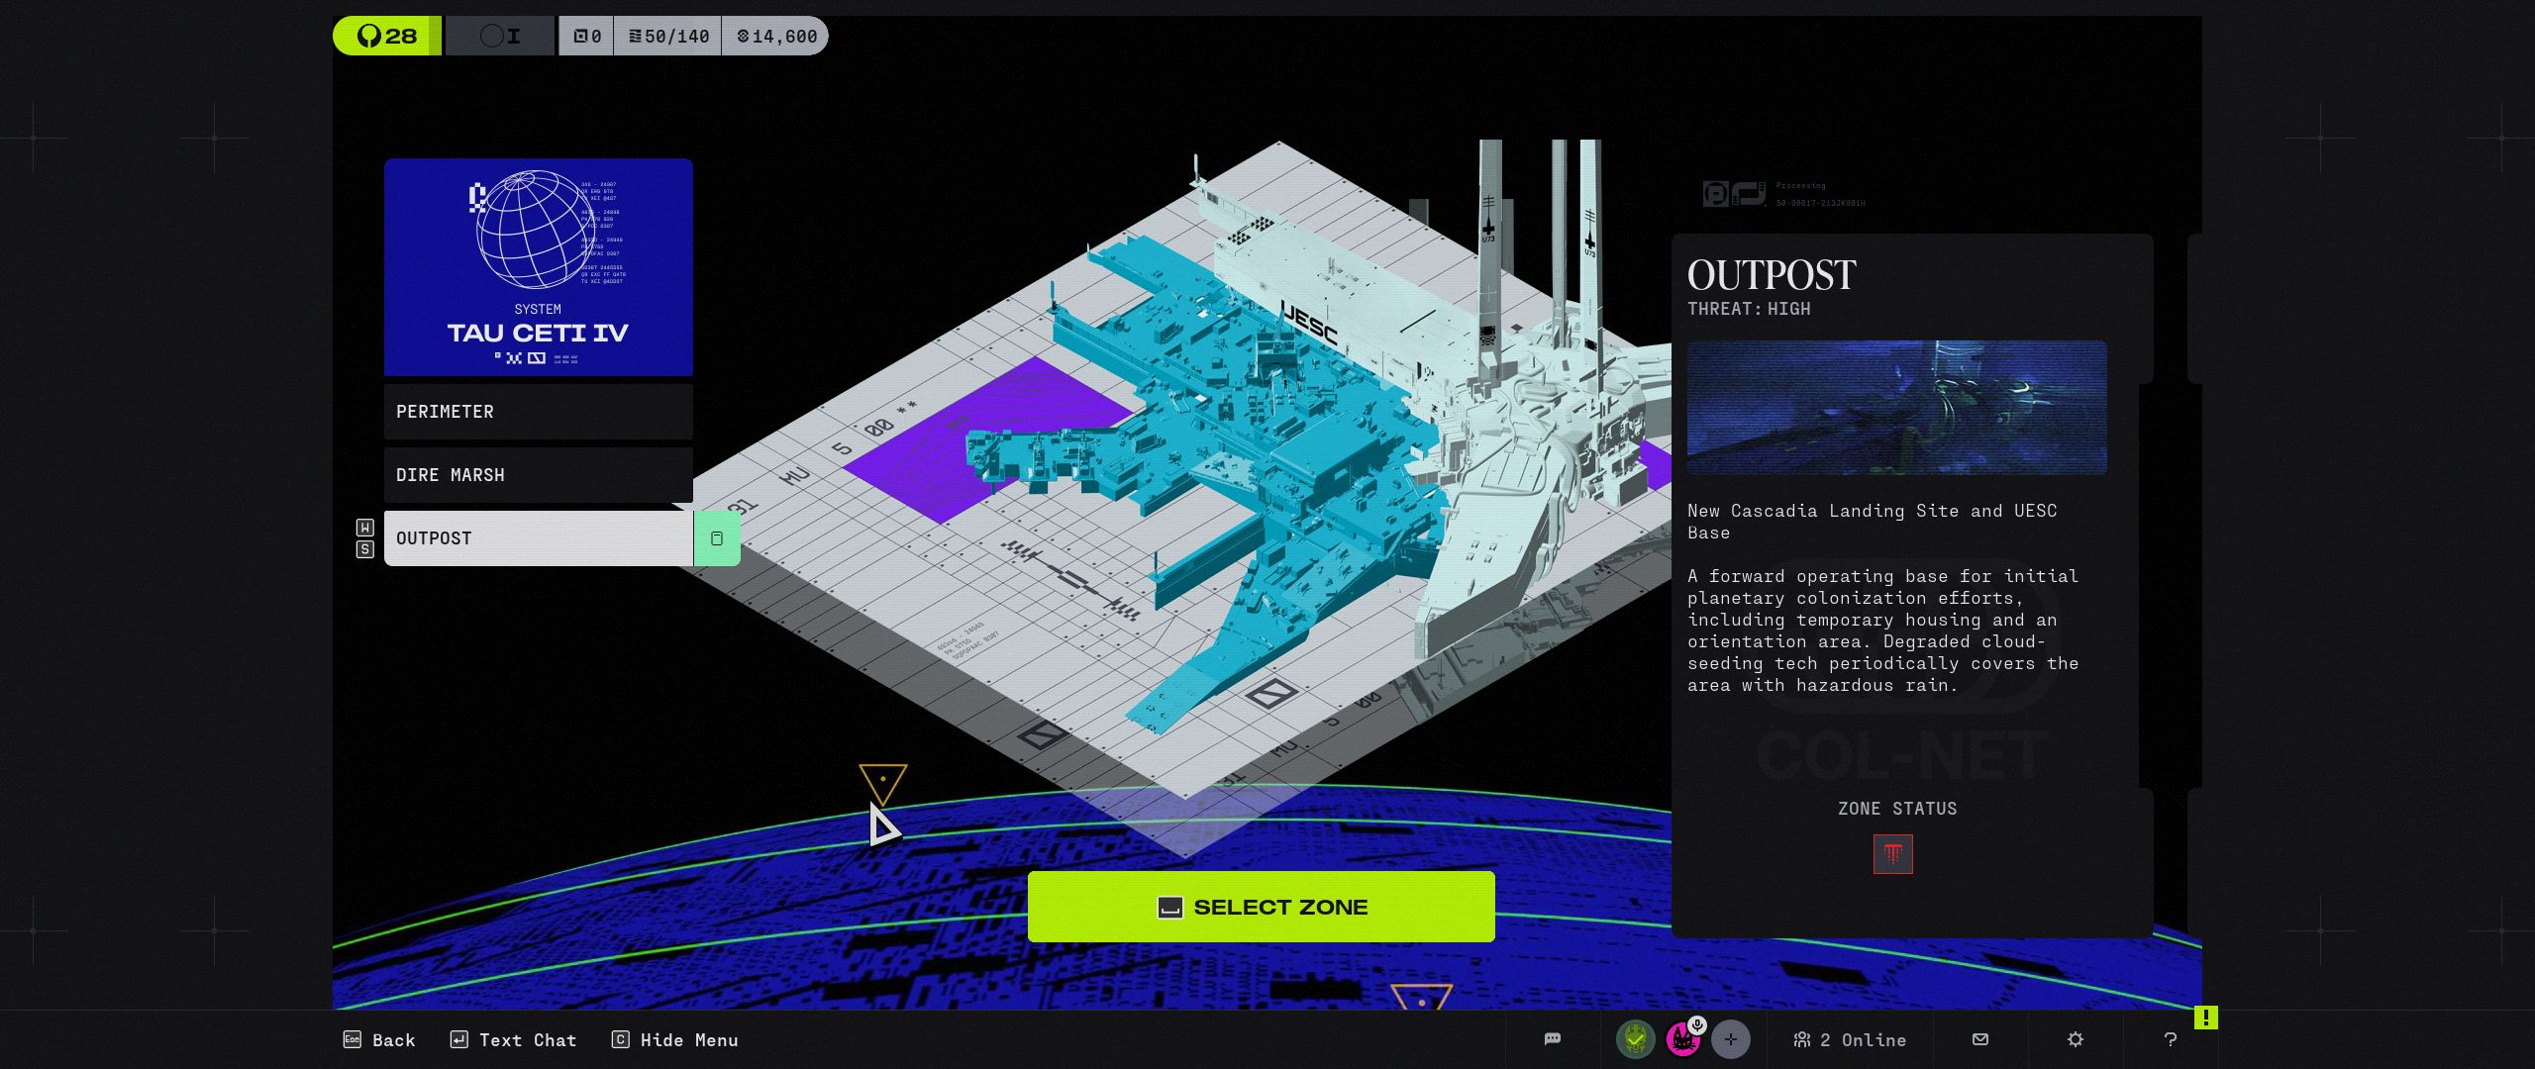Click the green icon beside Outpost entry
This screenshot has width=2535, height=1069.
point(717,538)
